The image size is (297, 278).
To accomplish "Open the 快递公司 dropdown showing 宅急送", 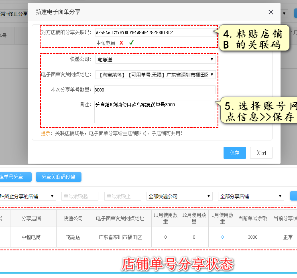I will [155, 60].
